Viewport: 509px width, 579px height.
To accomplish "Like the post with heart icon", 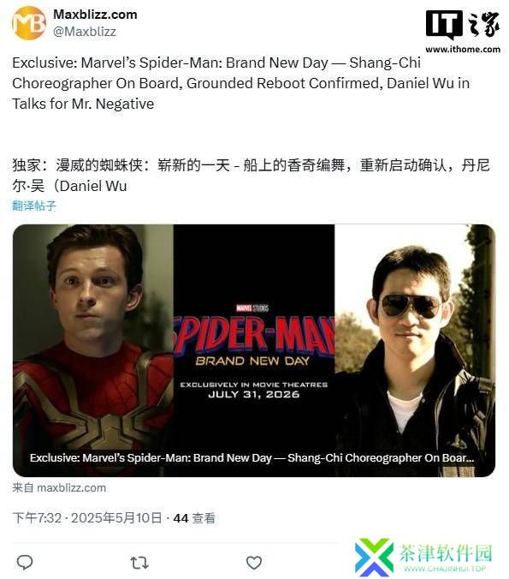I will (x=254, y=563).
